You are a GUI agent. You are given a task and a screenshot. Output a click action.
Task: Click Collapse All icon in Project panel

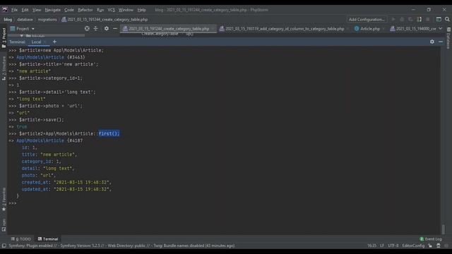[96, 28]
